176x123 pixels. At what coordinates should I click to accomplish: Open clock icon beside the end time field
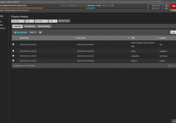(x=56, y=21)
